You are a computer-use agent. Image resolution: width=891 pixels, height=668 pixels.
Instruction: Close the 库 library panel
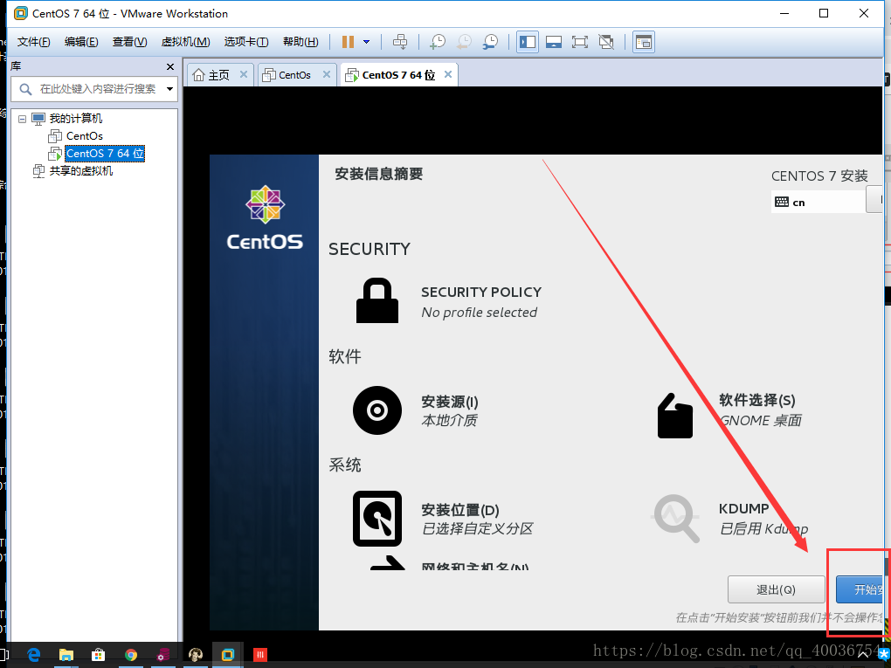[170, 67]
